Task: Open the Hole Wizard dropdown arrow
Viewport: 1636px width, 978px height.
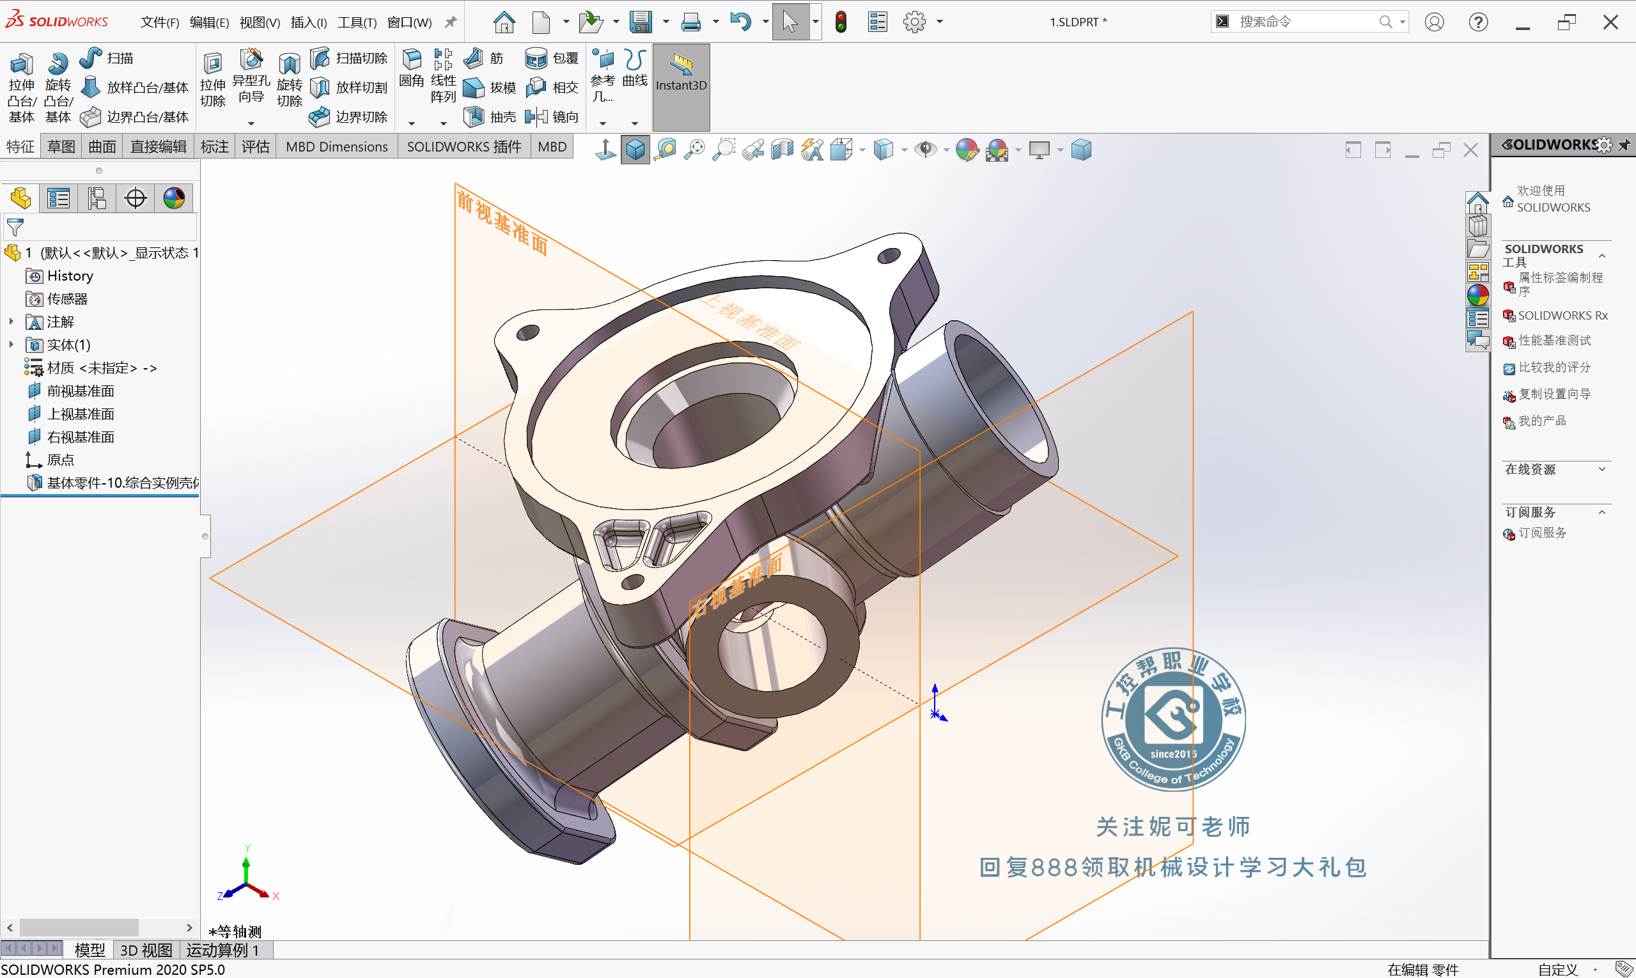Action: (251, 123)
